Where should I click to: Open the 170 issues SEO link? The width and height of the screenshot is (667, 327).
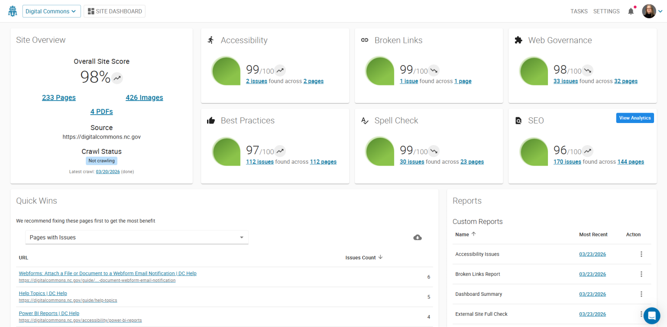[x=567, y=162]
